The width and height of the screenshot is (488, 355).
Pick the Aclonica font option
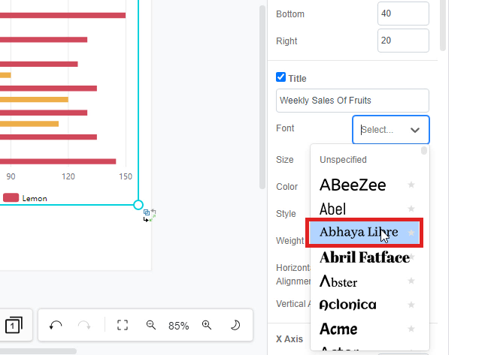(x=348, y=305)
